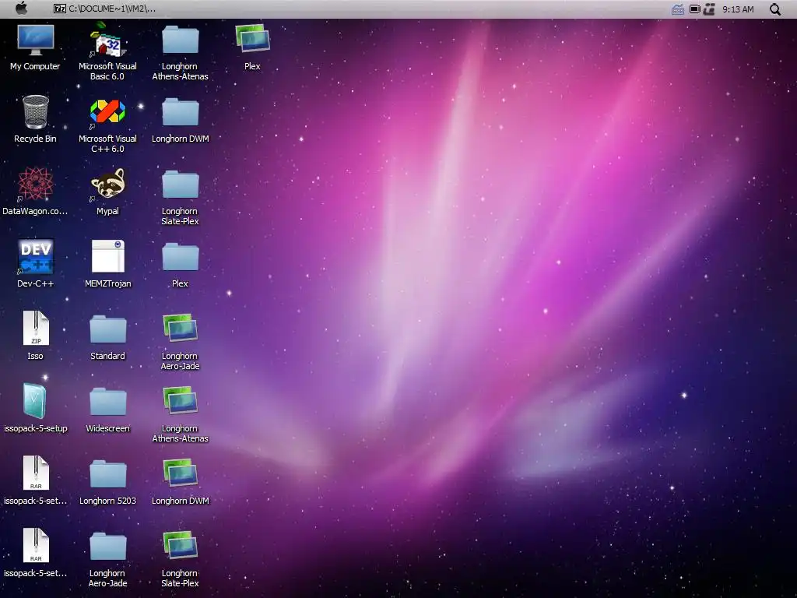Select Longhorn DWM theme picture file icon
Image resolution: width=797 pixels, height=598 pixels.
pyautogui.click(x=181, y=473)
